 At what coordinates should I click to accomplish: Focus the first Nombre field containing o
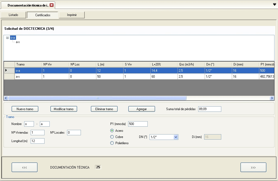29,124
